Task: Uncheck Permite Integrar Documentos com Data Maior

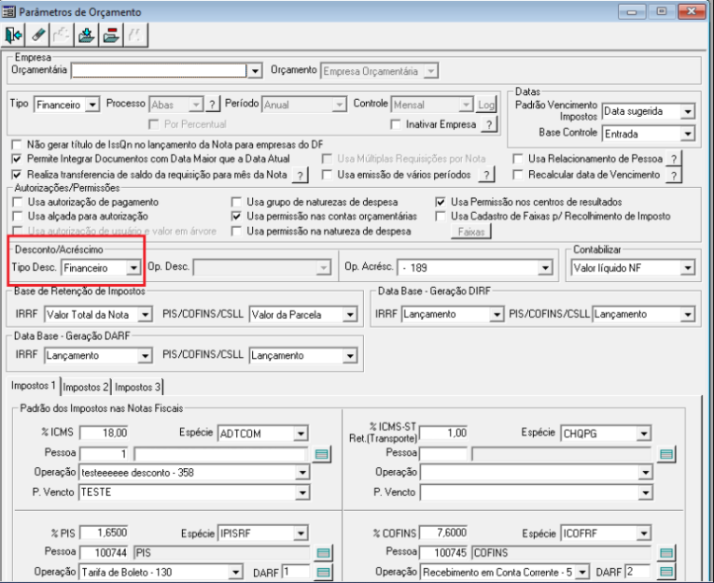Action: coord(17,159)
